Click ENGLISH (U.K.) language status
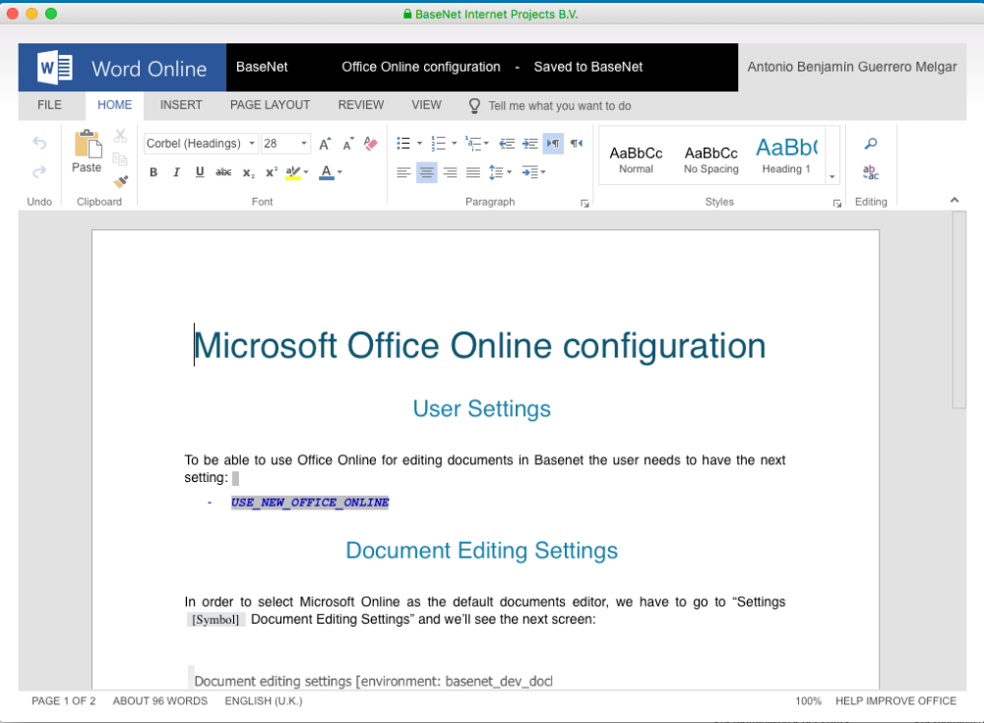The image size is (984, 723). point(264,701)
